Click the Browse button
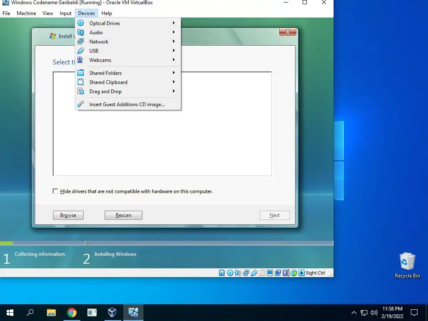Image resolution: width=428 pixels, height=321 pixels. (68, 215)
